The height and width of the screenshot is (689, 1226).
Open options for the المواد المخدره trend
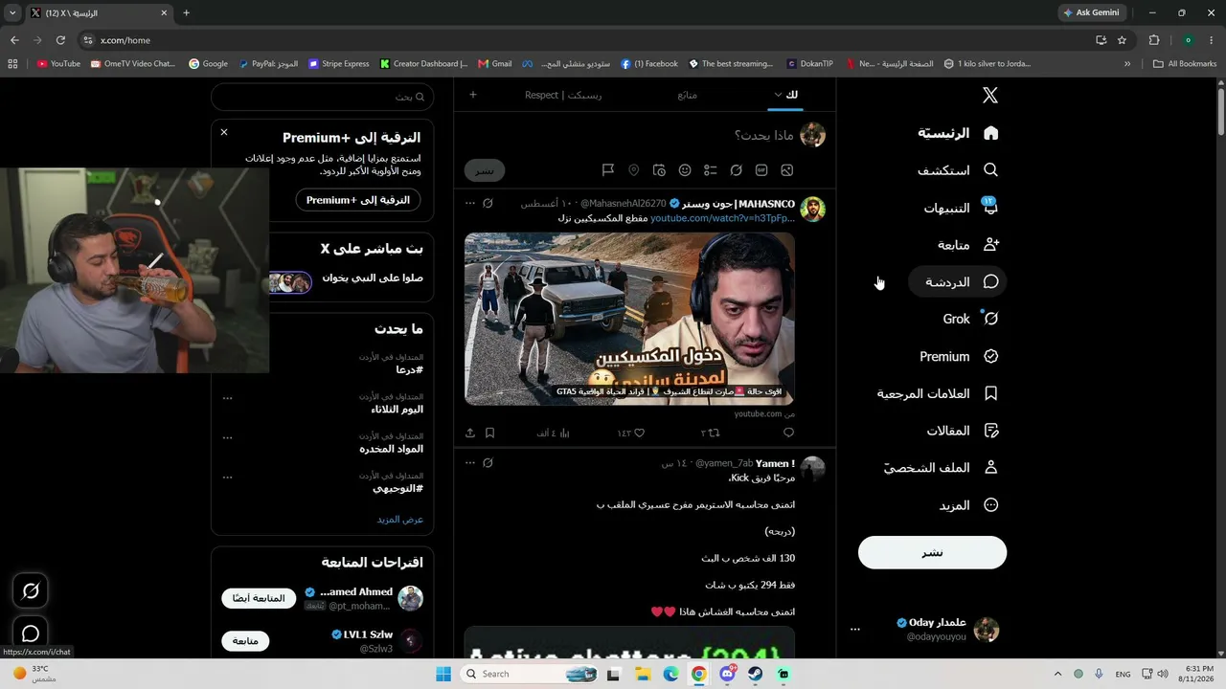(x=227, y=437)
